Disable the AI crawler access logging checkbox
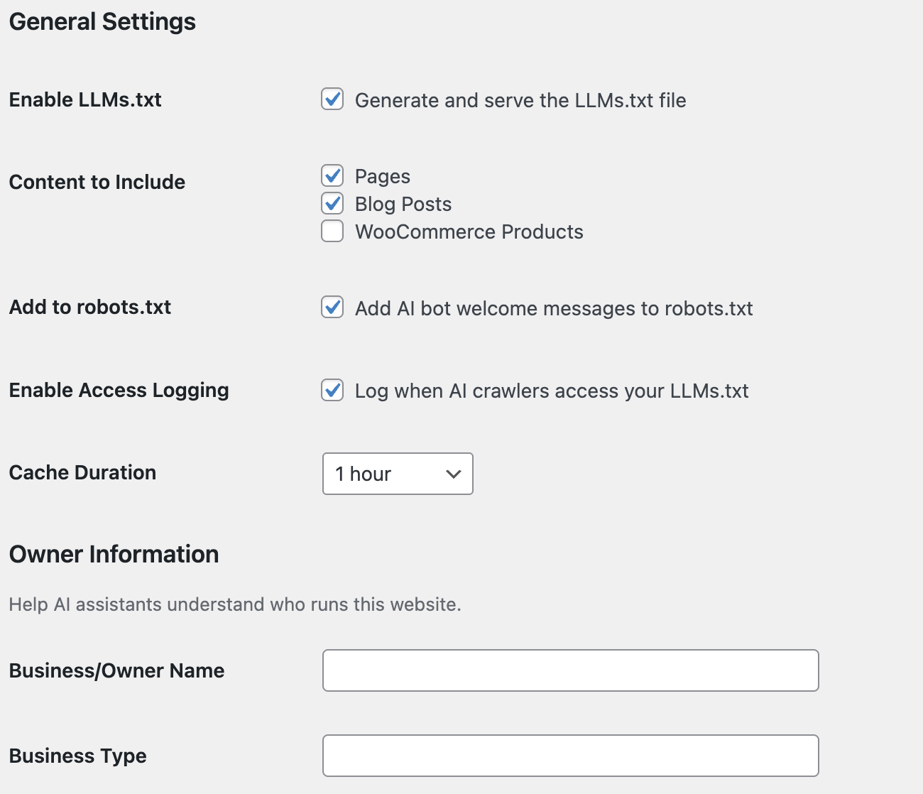Screen dimensions: 923x794 click(x=332, y=390)
